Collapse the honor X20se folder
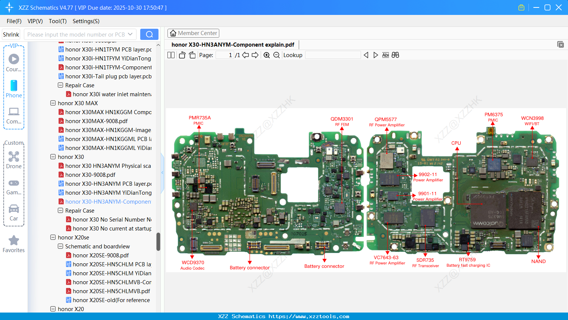This screenshot has height=320, width=568. (x=53, y=237)
